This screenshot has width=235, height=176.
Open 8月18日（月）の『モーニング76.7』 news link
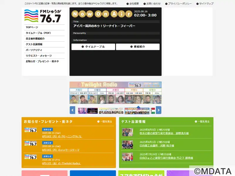[x=62, y=136]
